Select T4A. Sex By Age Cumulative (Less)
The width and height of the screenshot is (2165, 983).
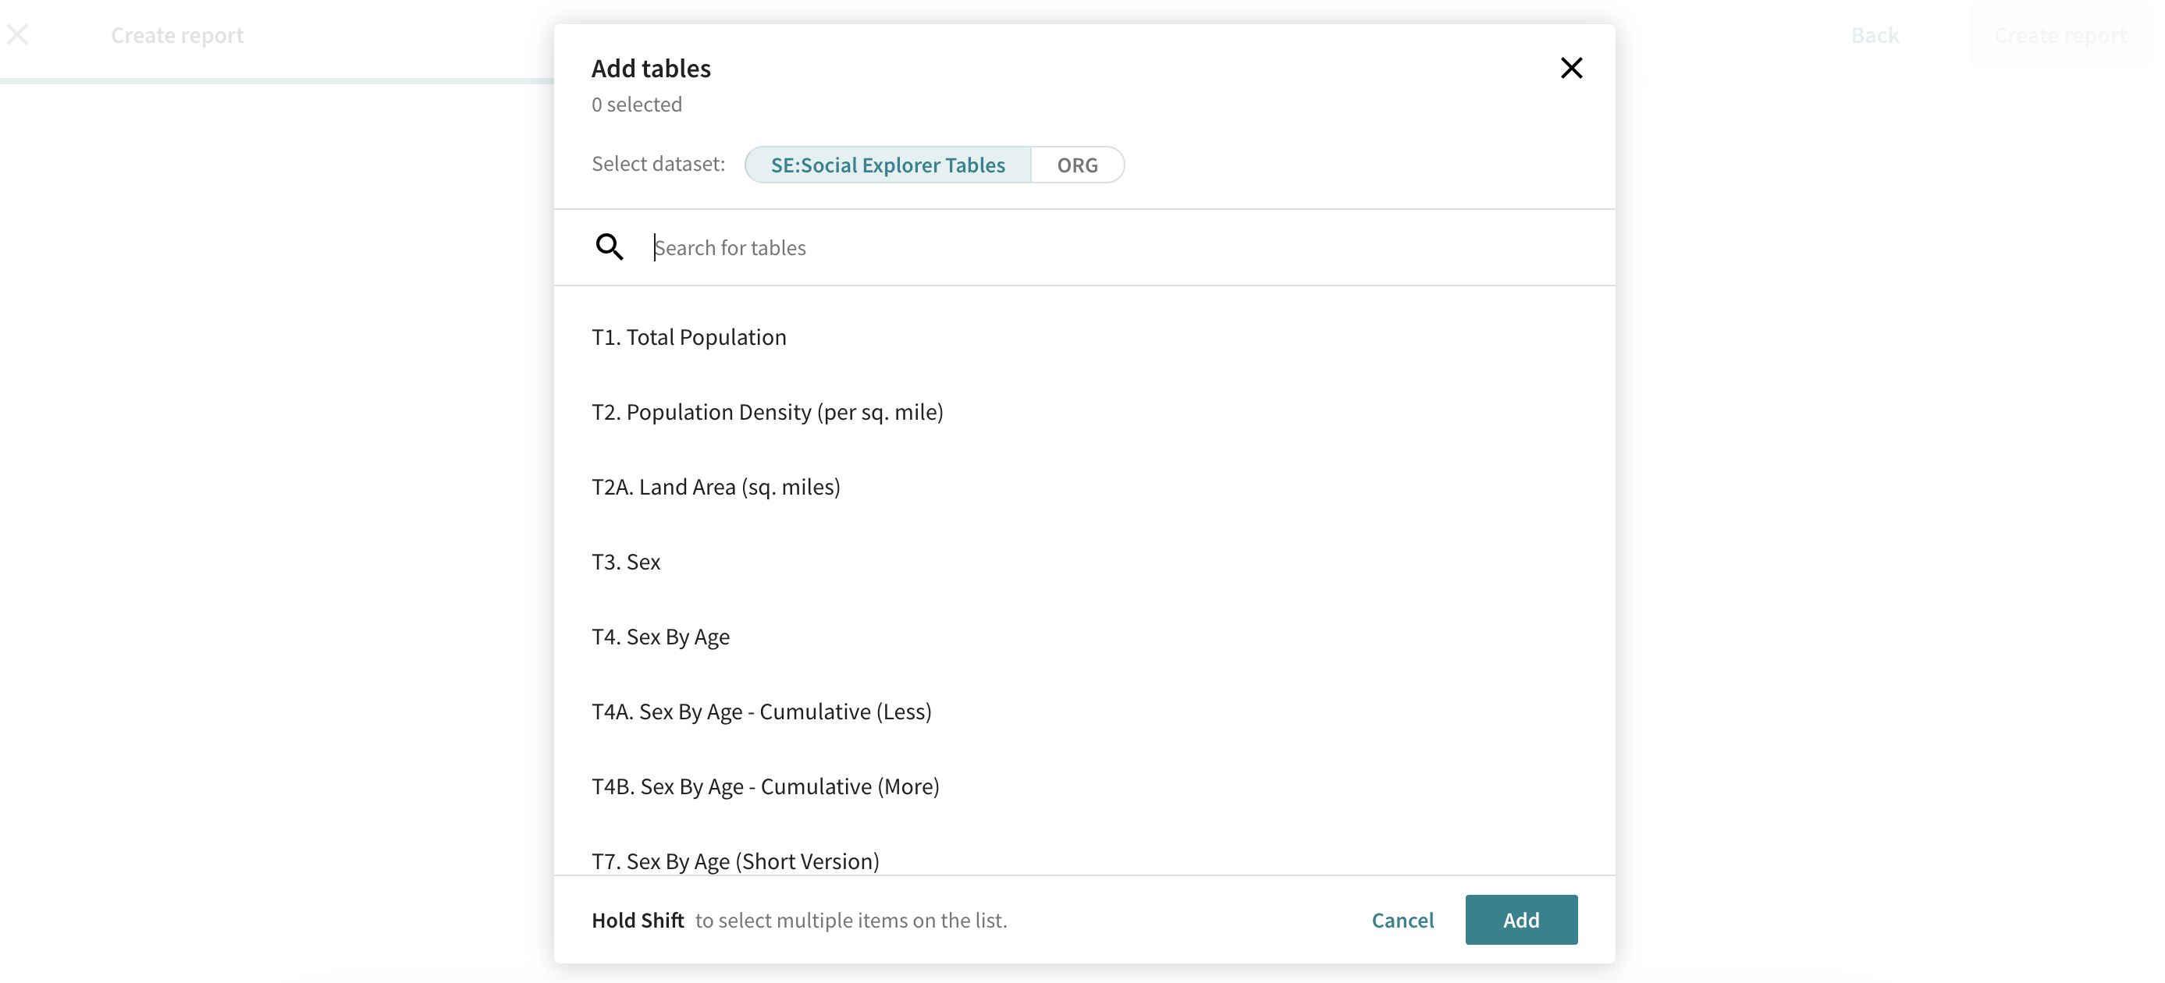point(761,711)
